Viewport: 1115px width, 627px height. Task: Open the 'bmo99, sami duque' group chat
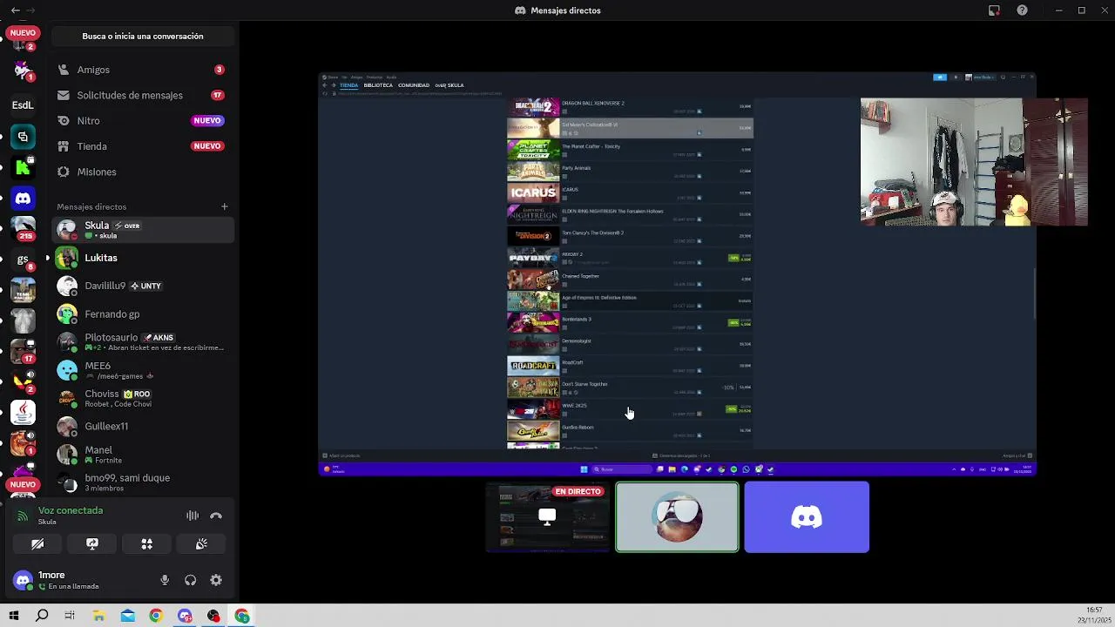(143, 482)
